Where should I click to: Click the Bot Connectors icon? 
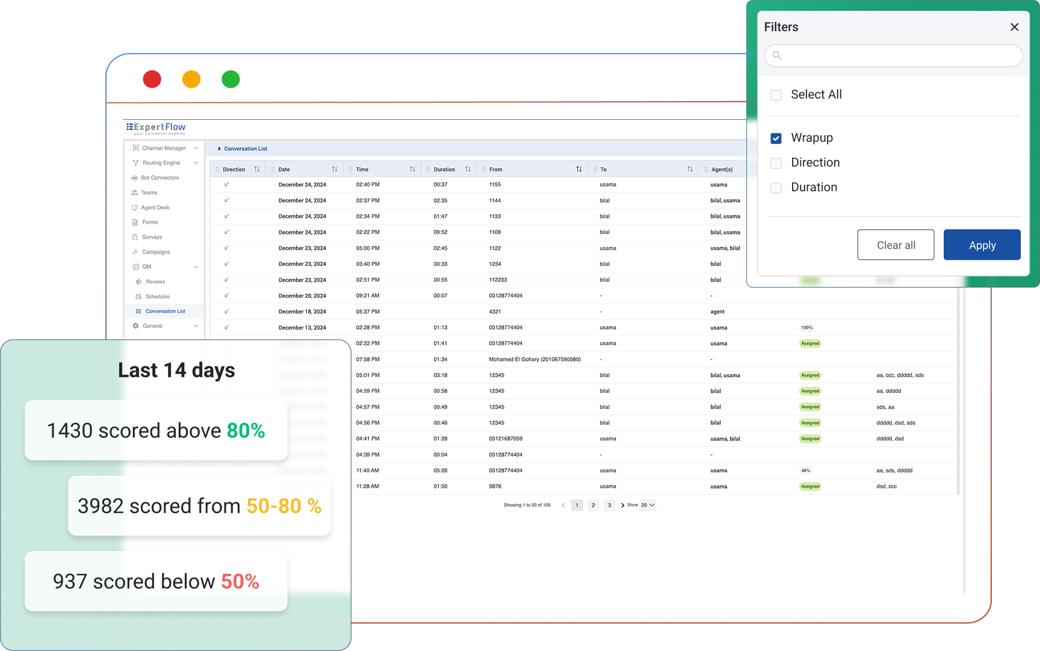pyautogui.click(x=135, y=178)
